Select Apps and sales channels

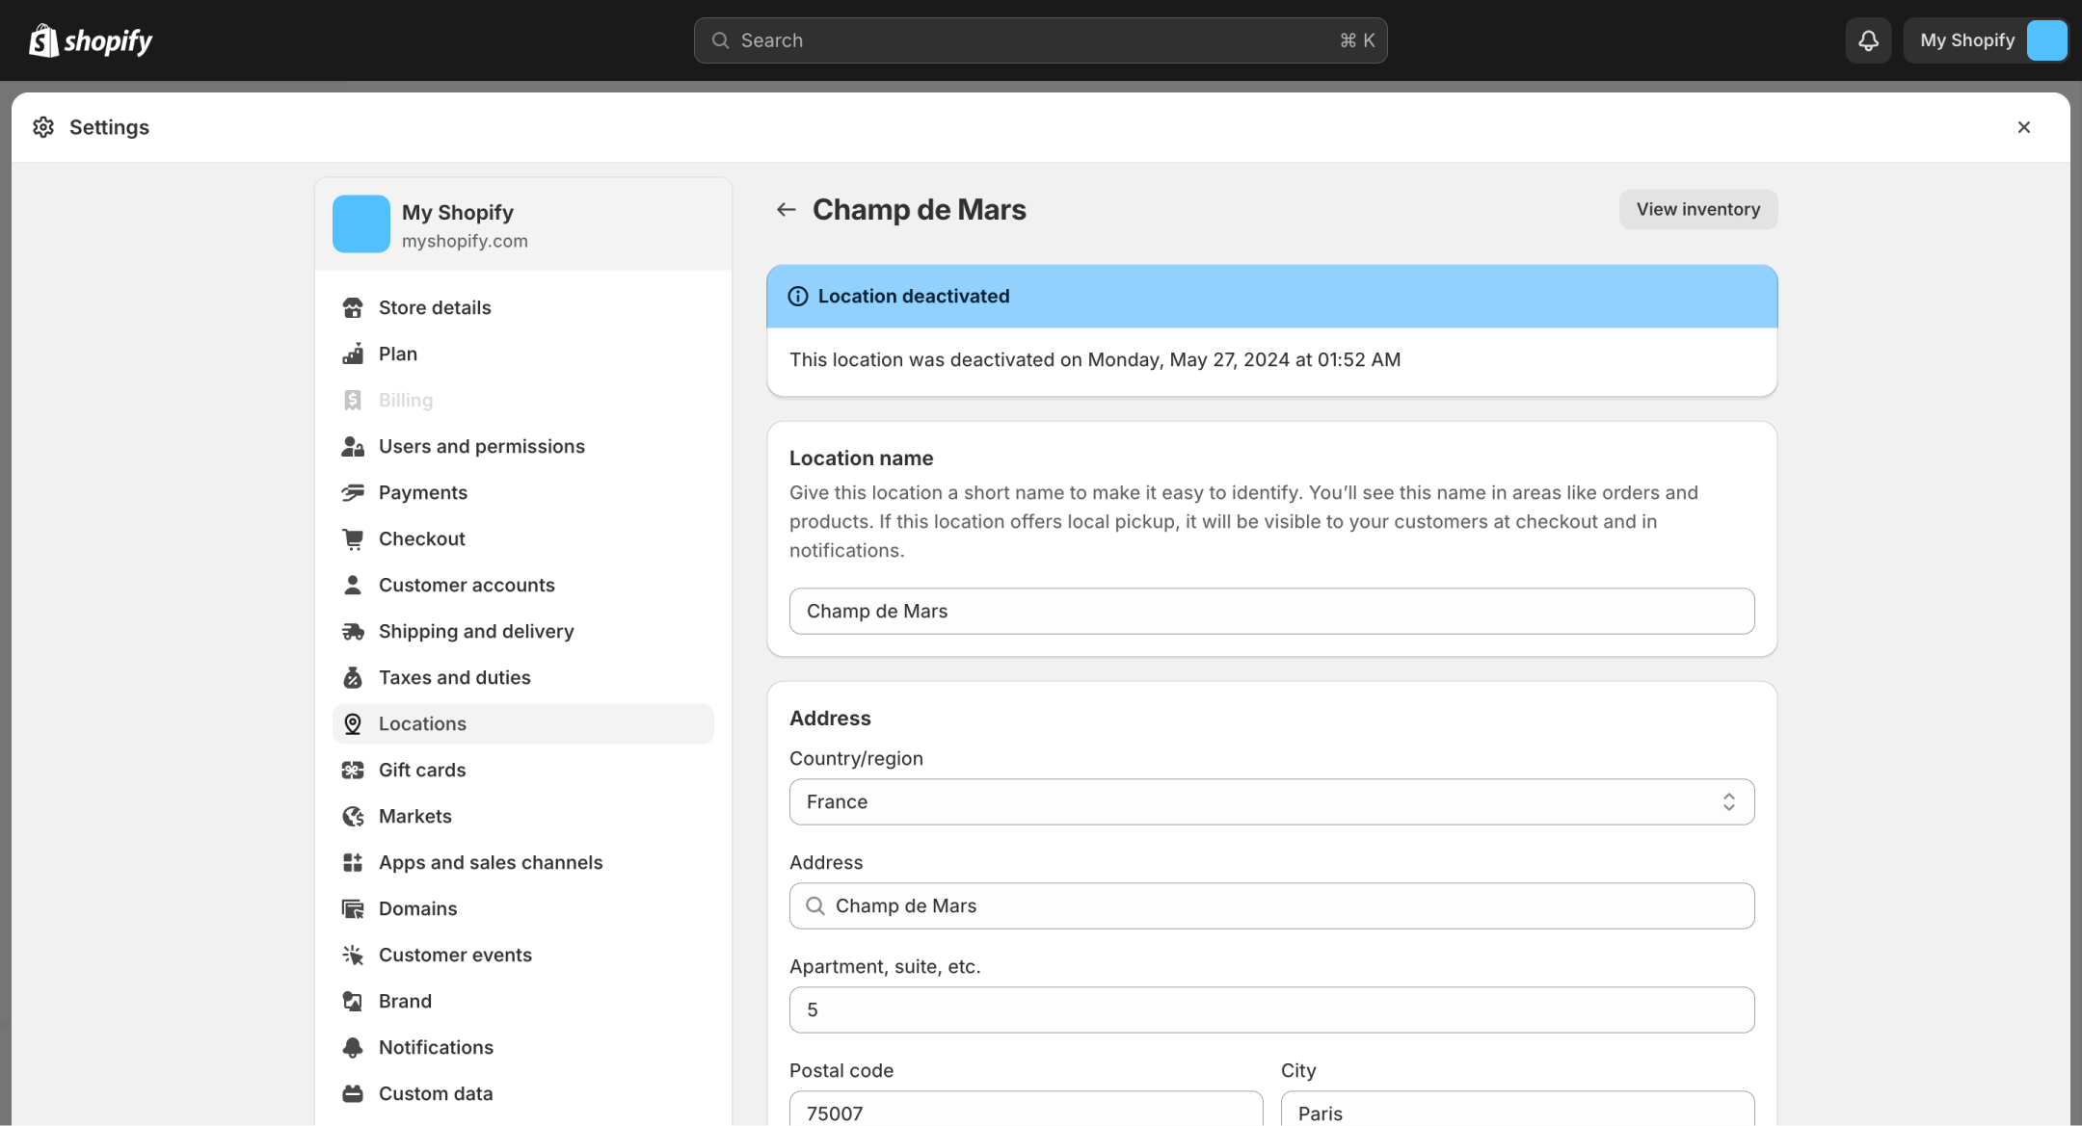[490, 863]
